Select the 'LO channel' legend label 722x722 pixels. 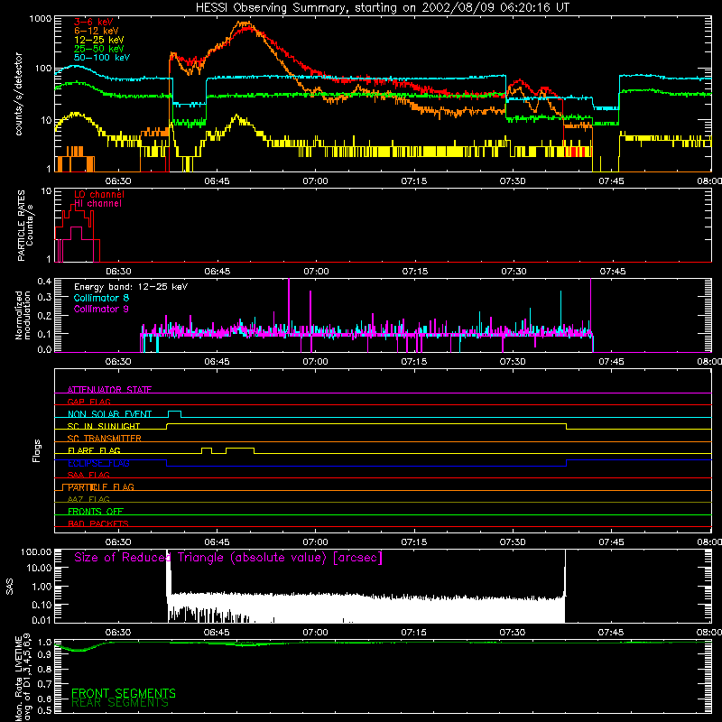pyautogui.click(x=99, y=194)
